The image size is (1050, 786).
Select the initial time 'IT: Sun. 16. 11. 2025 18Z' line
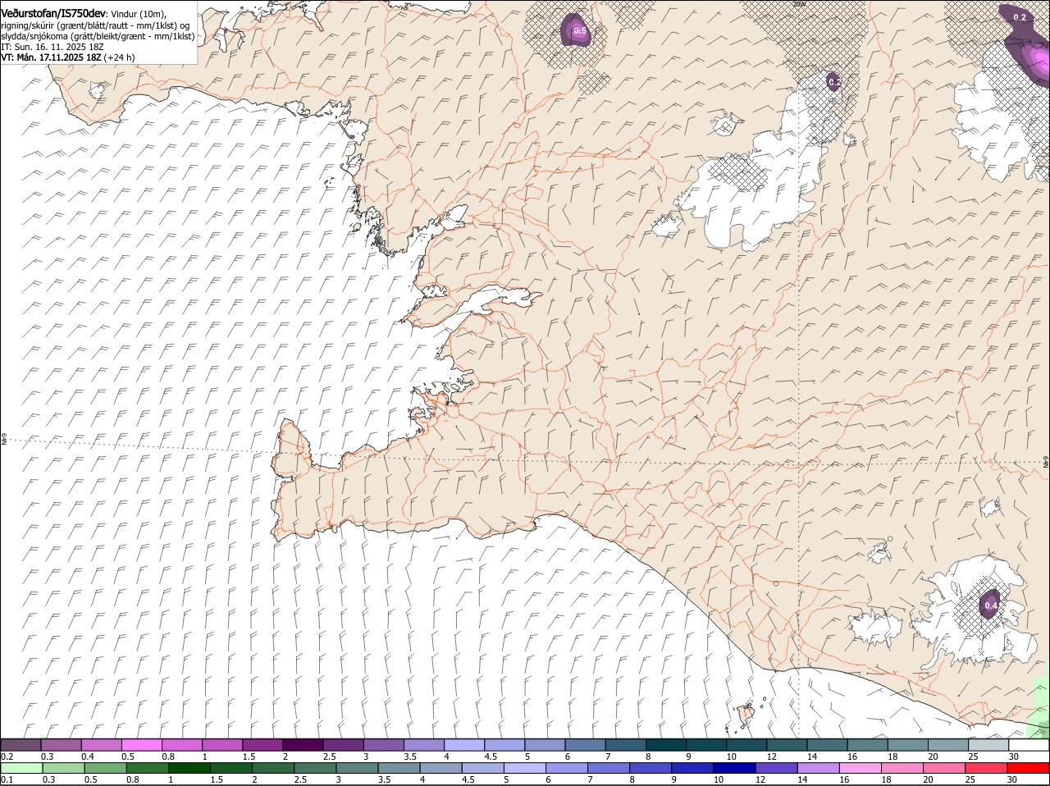tap(54, 48)
